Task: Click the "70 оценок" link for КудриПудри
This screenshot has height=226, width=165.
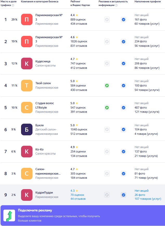Action: click(77, 195)
